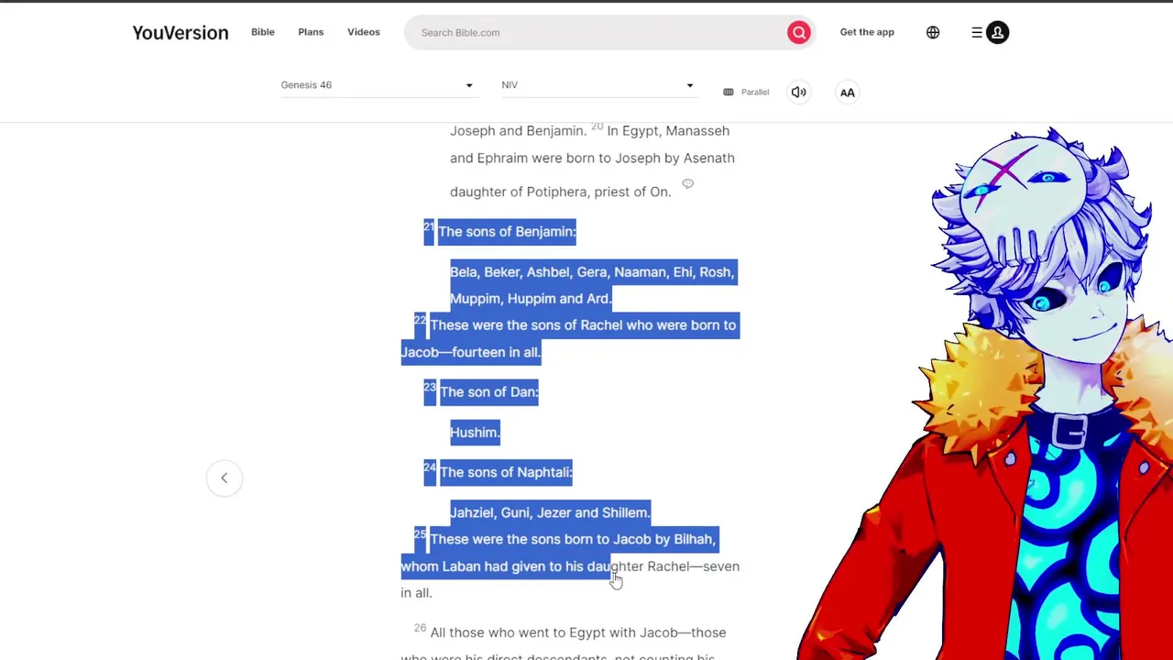Go to previous chapter arrow
This screenshot has width=1173, height=660.
point(225,478)
